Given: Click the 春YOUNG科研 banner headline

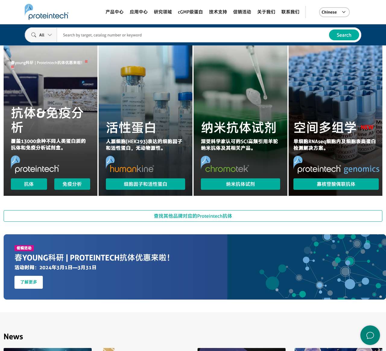Looking at the screenshot, I should 92,258.
